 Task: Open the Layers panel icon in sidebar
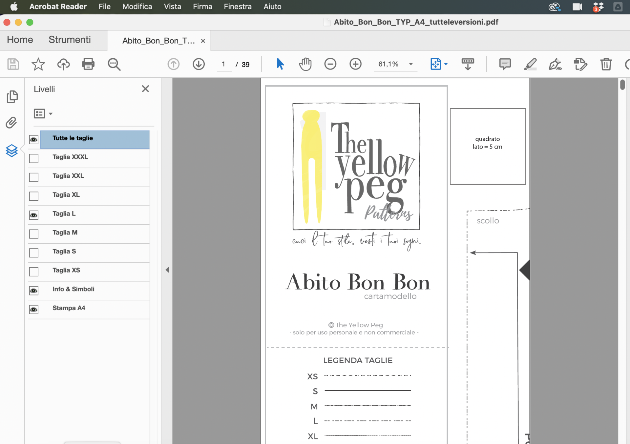click(x=12, y=151)
